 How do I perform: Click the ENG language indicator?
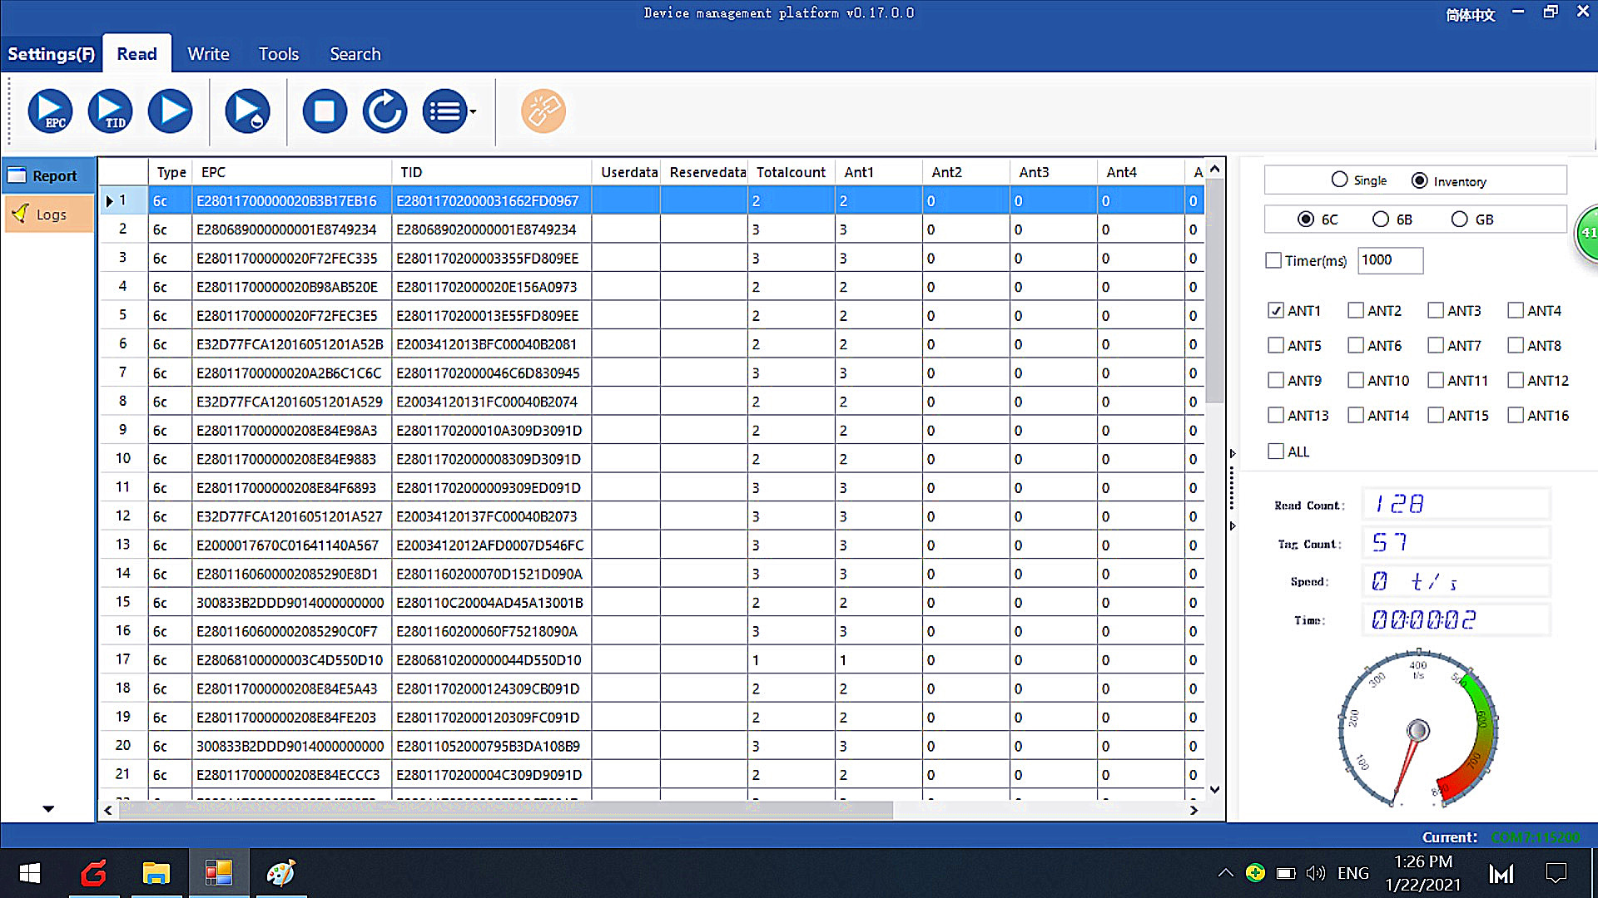1352,873
